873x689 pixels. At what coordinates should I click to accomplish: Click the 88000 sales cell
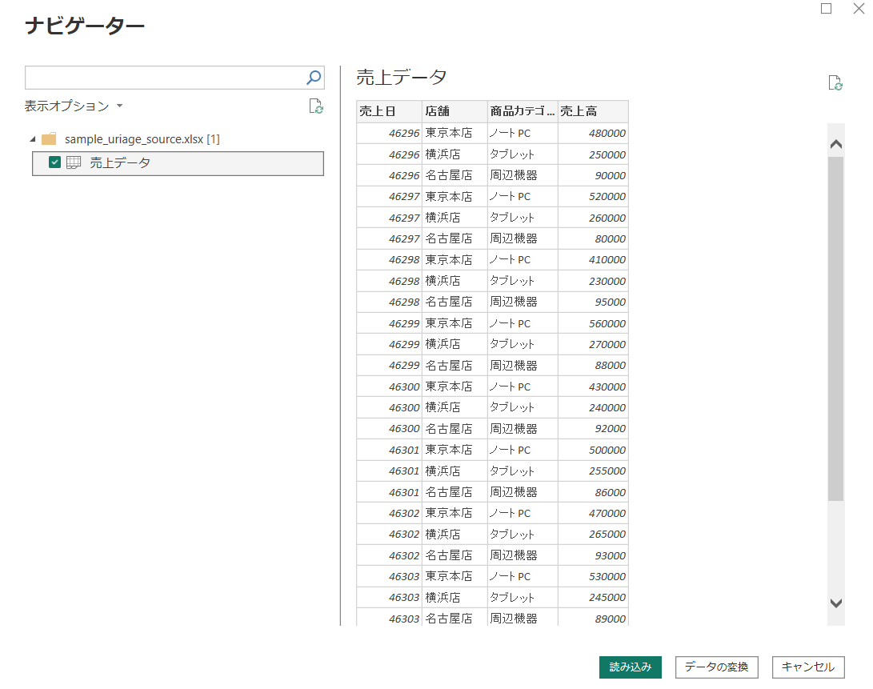(593, 366)
